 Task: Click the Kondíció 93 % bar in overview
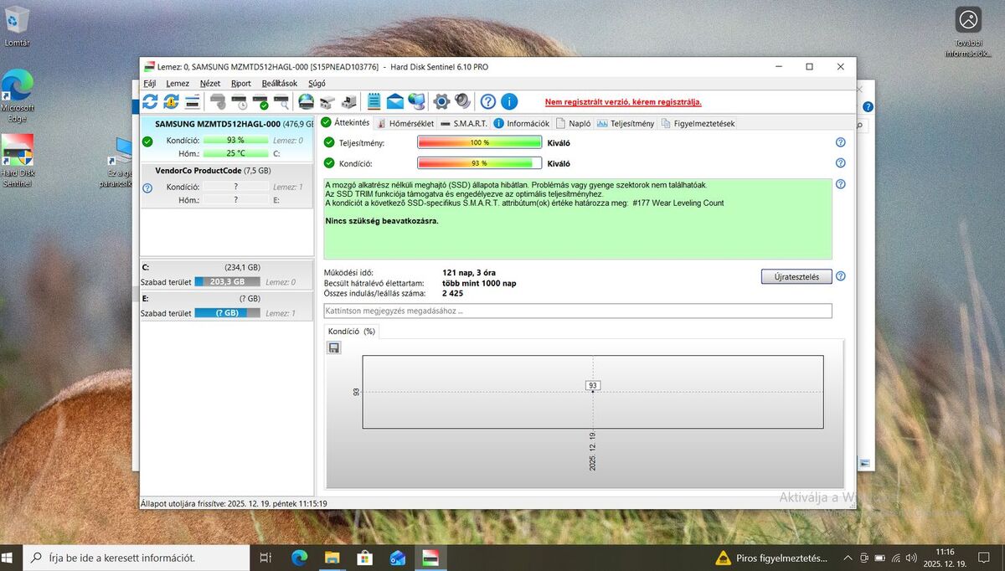click(480, 163)
